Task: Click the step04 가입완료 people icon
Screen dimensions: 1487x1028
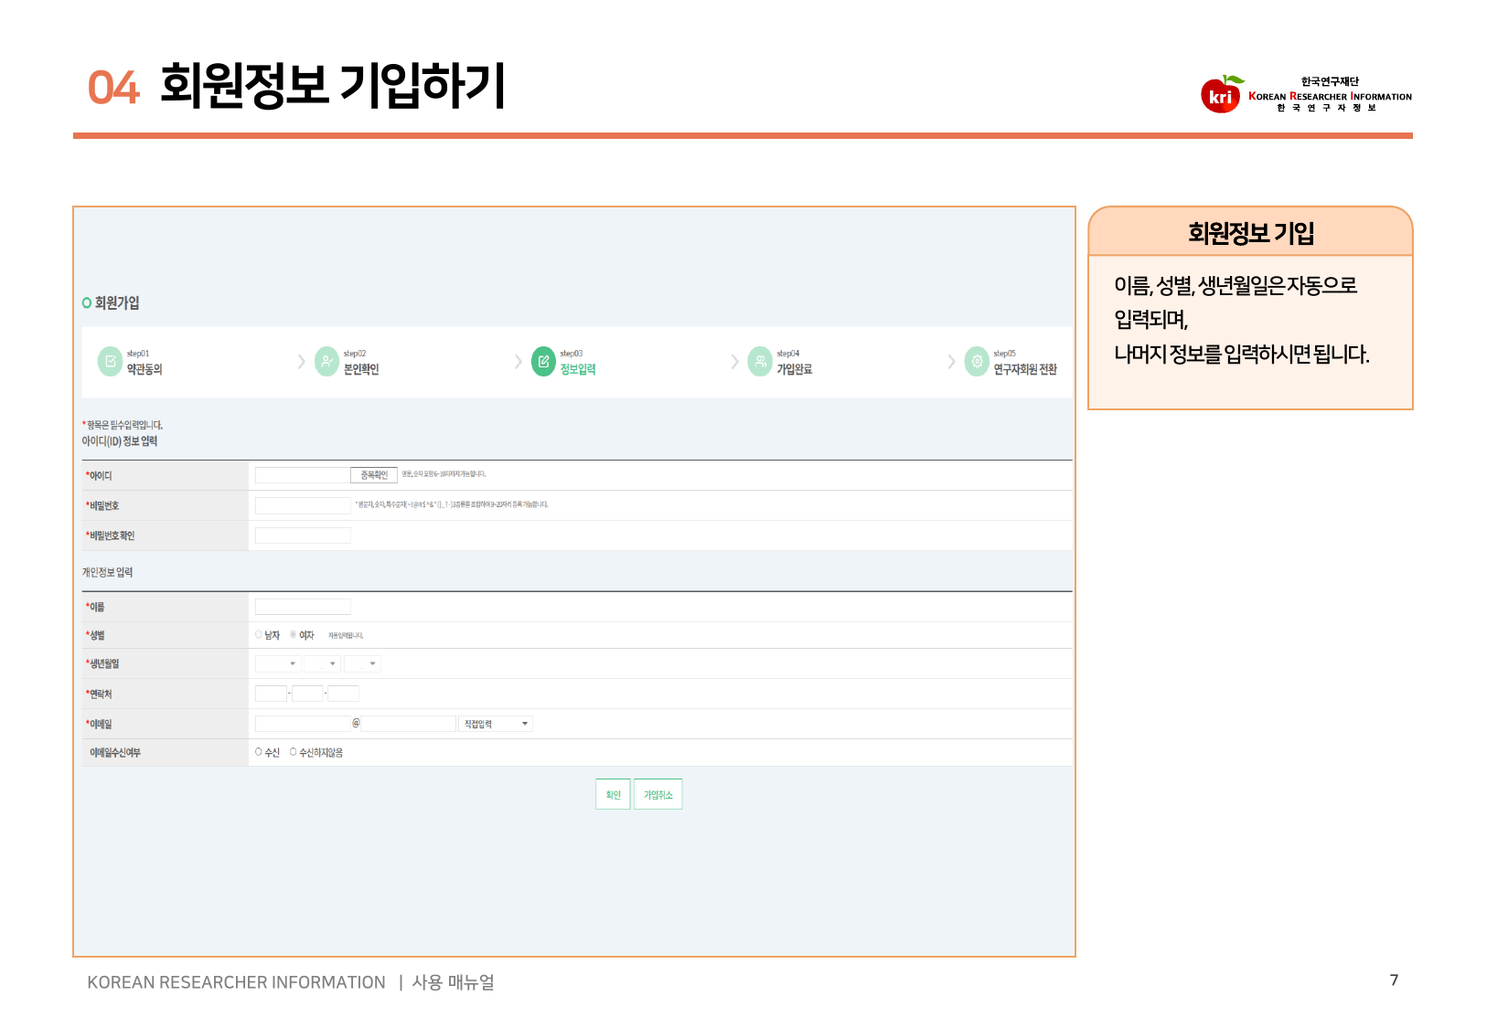Action: coord(760,362)
